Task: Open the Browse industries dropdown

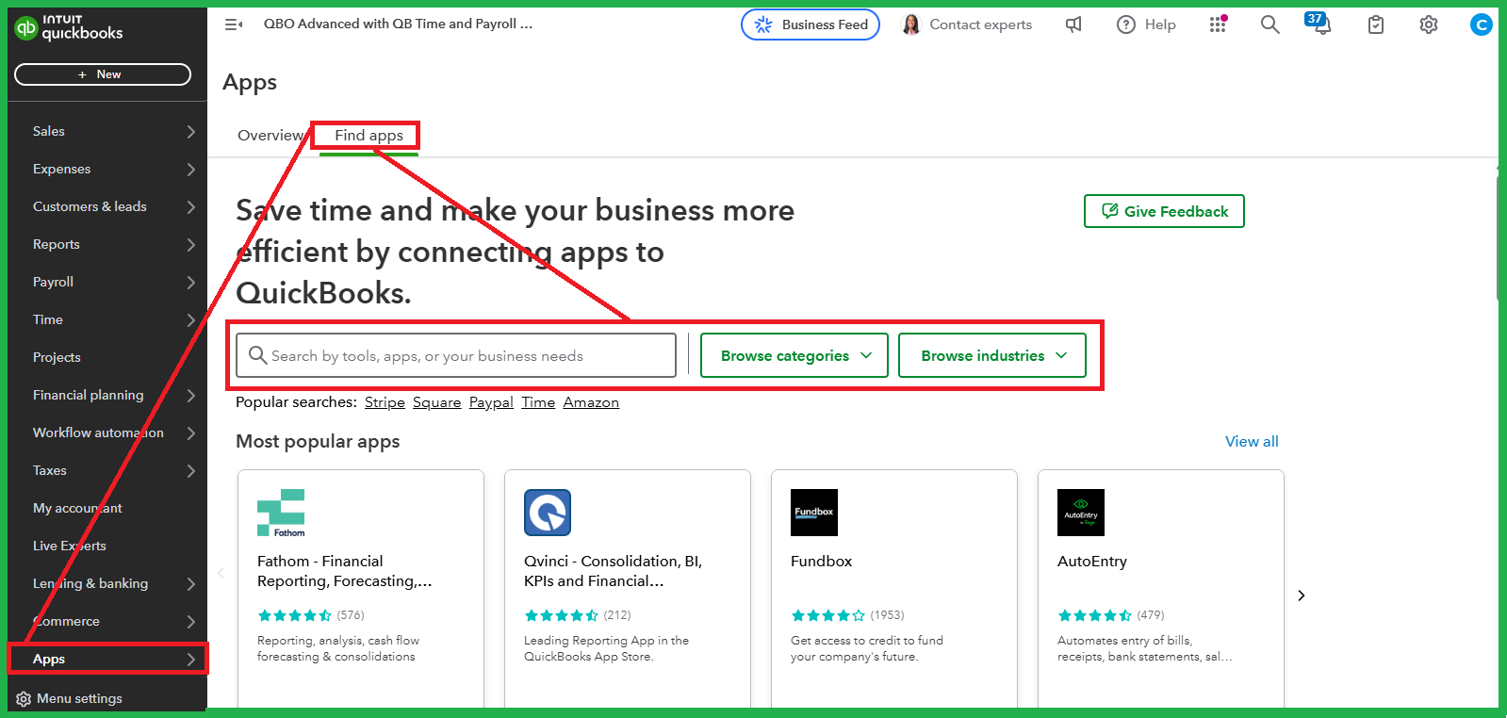Action: pos(992,355)
